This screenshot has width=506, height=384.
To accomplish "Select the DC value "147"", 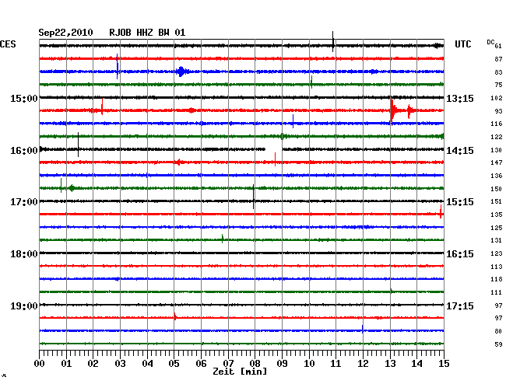I will tap(497, 162).
